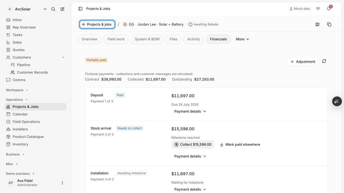The height and width of the screenshot is (193, 344).
Task: Open the floating task list button
Action: click(x=337, y=101)
